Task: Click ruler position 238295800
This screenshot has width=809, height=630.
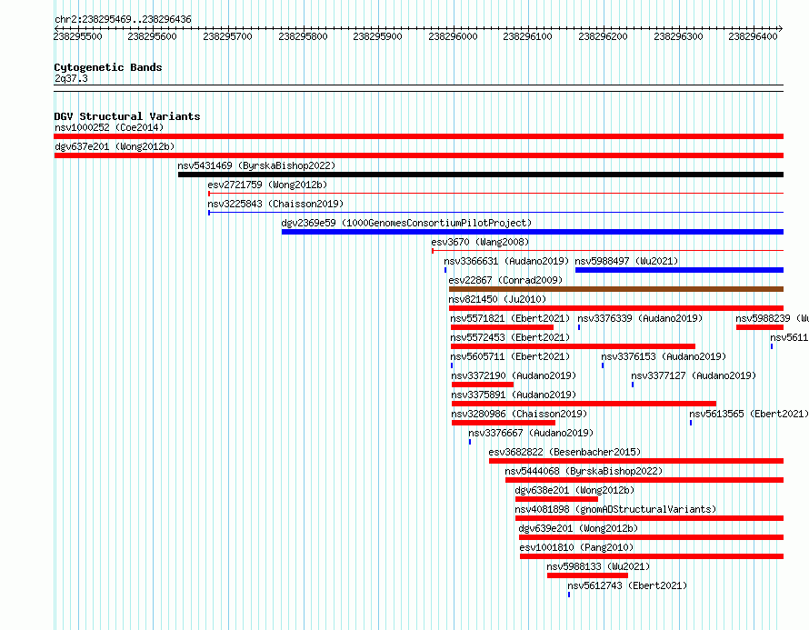Action: (x=303, y=36)
